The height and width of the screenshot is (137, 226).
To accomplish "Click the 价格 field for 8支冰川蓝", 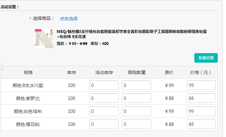I will pos(201,85).
